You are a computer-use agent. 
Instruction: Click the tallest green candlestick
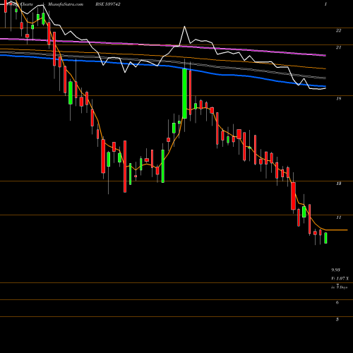pos(185,93)
